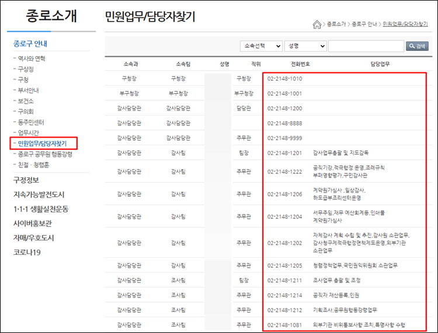Click 조사업무 총괄 및 조정 duty text
Screen dimensions: 438x333
[x=336, y=281]
